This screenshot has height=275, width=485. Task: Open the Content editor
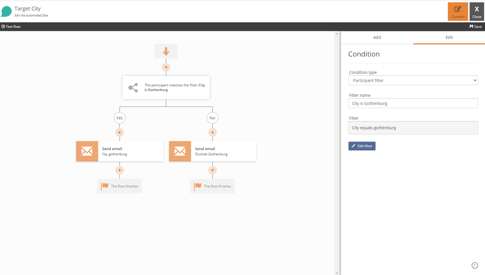[x=458, y=11]
